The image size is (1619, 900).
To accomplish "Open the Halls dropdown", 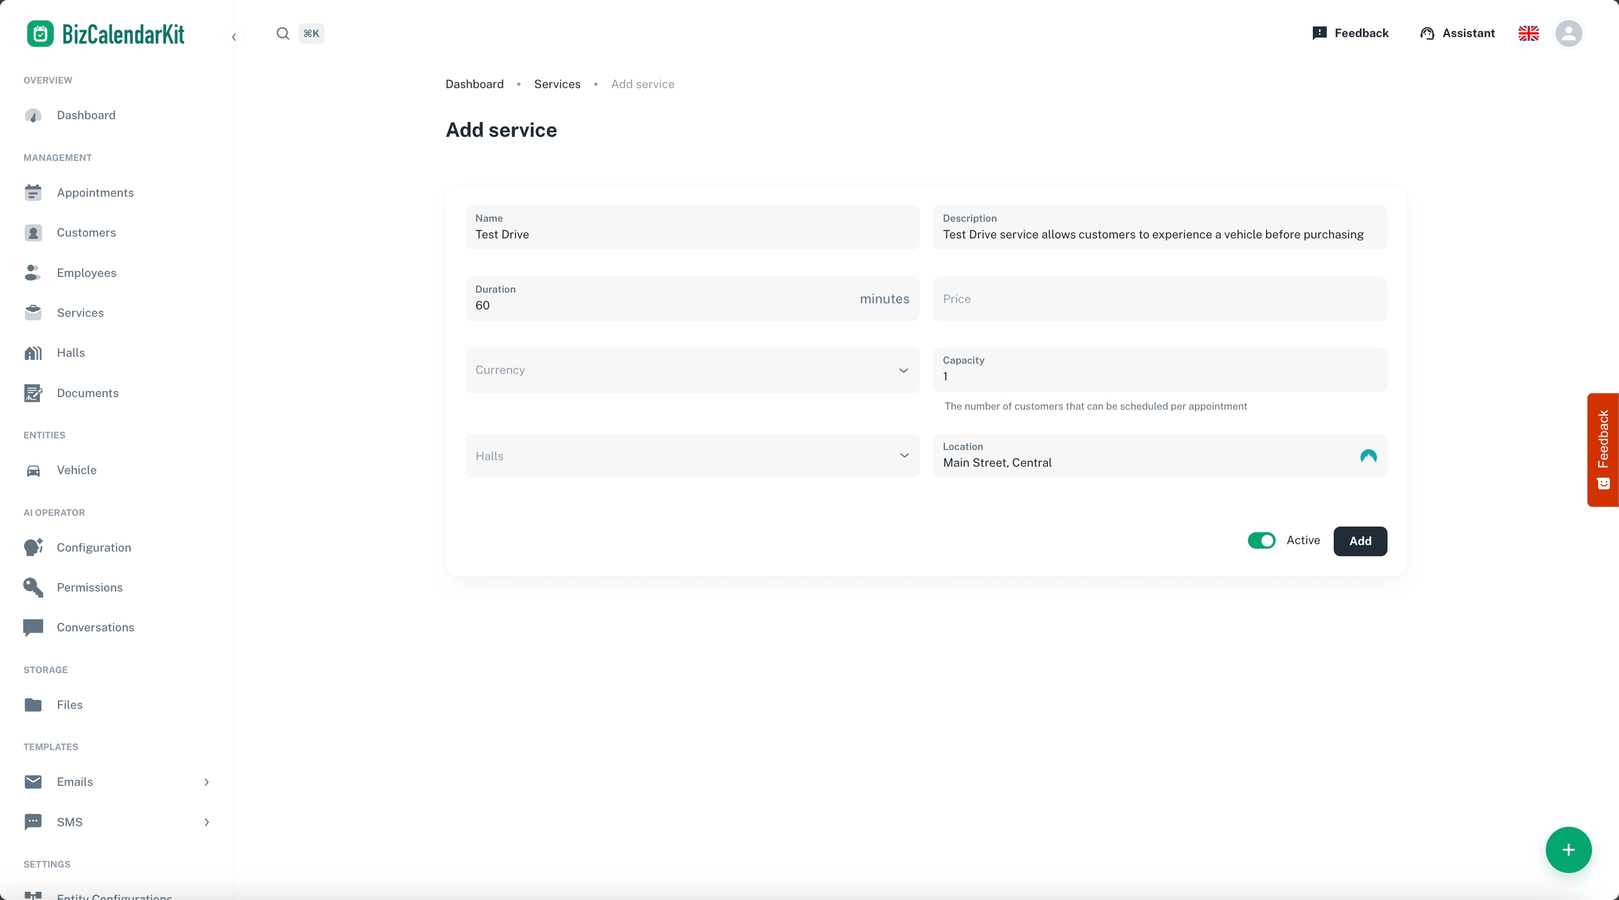I will pos(692,456).
